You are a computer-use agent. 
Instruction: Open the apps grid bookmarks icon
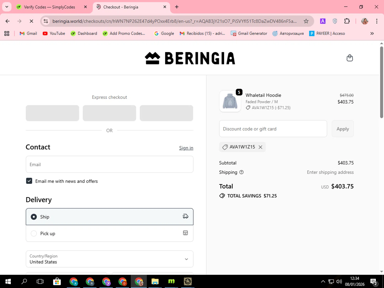[7, 33]
